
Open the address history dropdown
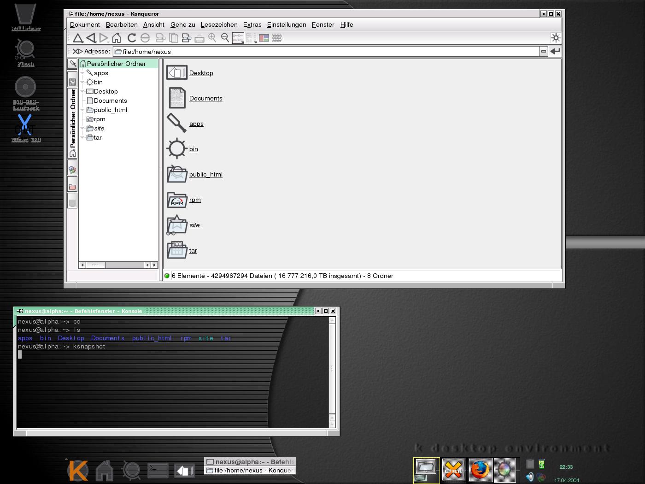[x=544, y=52]
